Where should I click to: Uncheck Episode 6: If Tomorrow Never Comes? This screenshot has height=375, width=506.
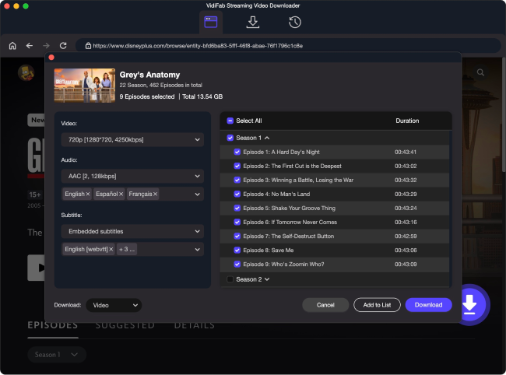(x=237, y=223)
